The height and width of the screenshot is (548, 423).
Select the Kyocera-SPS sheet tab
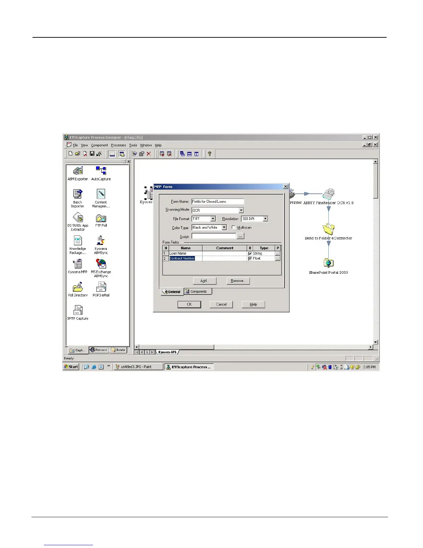tap(168, 352)
